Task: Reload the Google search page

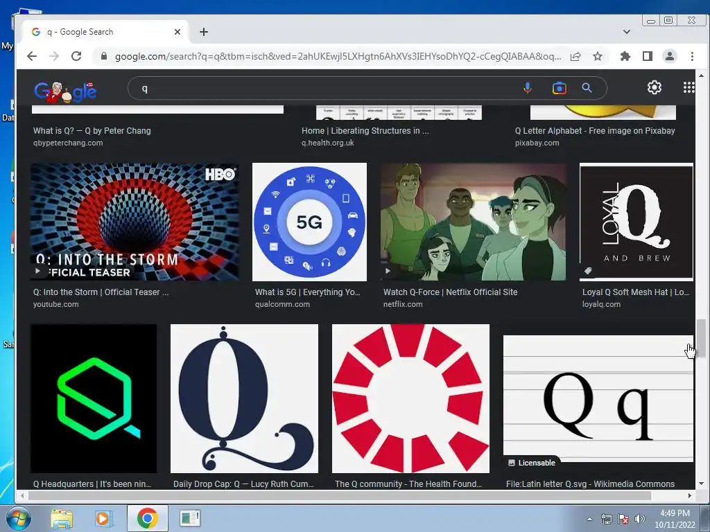Action: 76,56
